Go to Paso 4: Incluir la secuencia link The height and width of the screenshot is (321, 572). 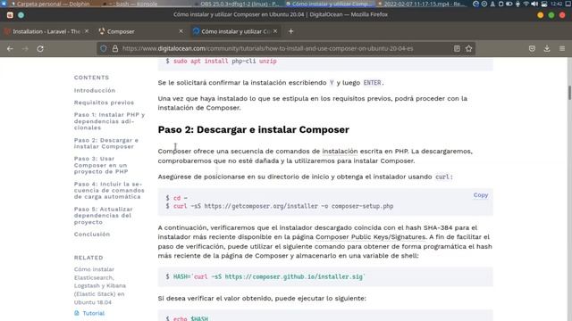[109, 190]
